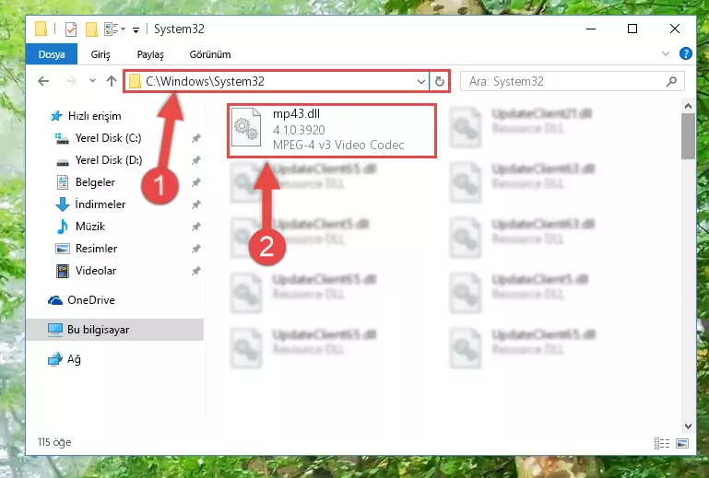Minimize the System32 window
709x478 pixels.
click(x=591, y=29)
